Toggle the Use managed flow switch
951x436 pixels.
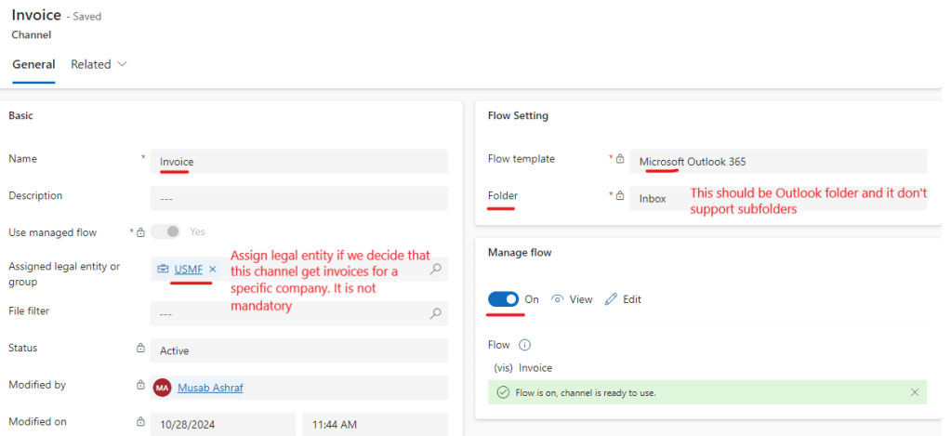[167, 231]
